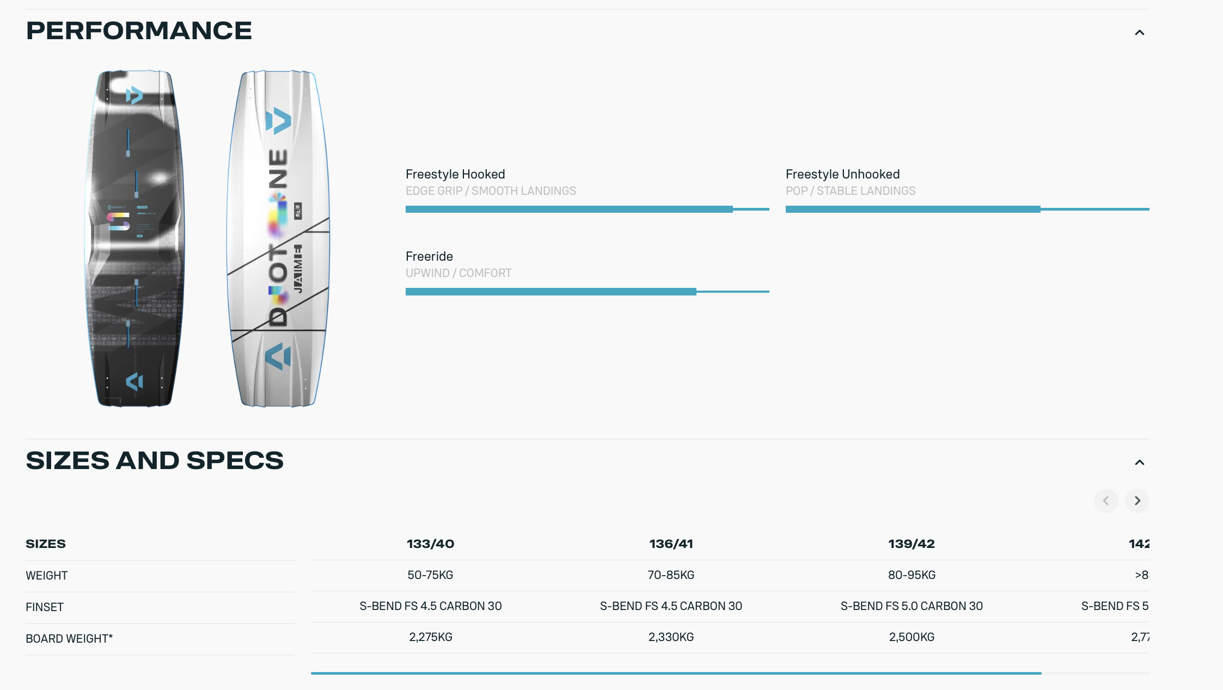Click the 70-85KG weight cell
This screenshot has width=1223, height=690.
(x=671, y=575)
